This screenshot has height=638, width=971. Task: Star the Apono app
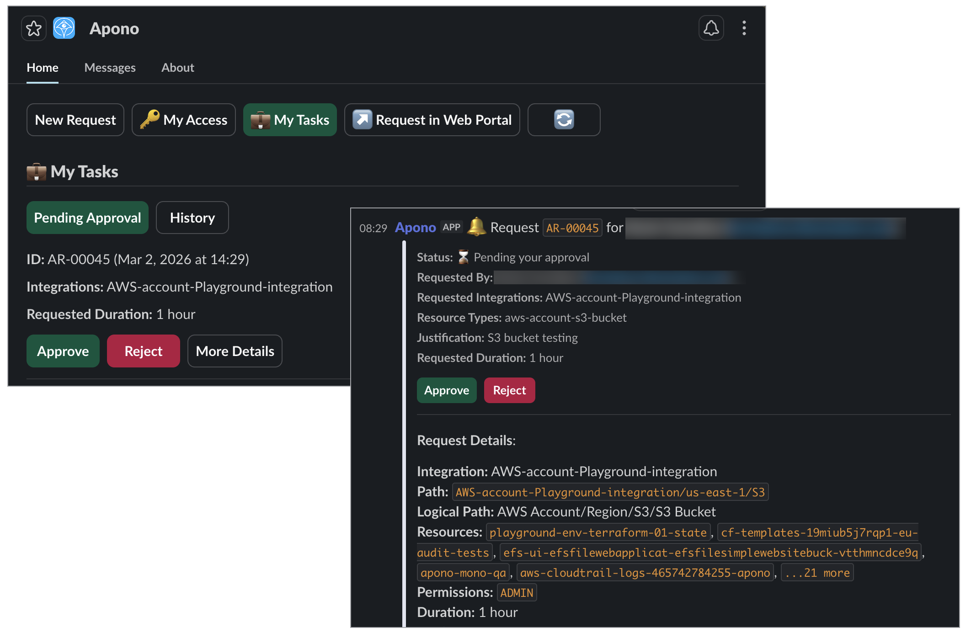34,28
